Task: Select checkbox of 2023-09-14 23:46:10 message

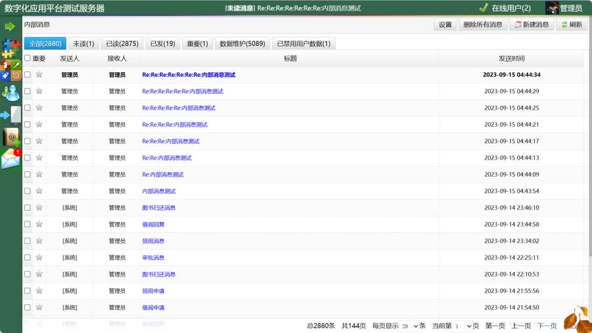Action: [28, 208]
